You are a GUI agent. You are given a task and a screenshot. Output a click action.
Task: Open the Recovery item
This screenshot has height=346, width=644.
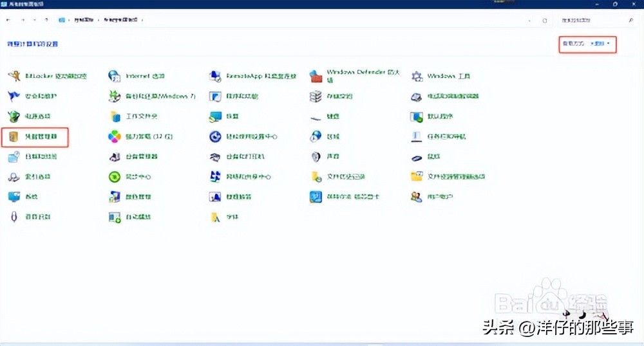coord(224,116)
